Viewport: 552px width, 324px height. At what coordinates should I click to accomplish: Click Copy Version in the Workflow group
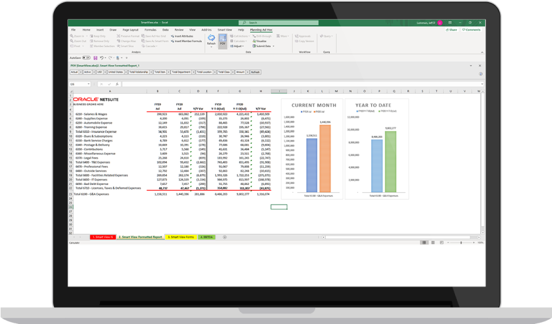(x=304, y=41)
